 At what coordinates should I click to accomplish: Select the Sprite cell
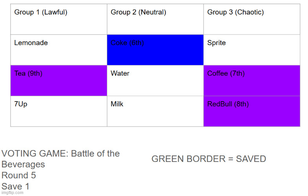tap(252, 50)
